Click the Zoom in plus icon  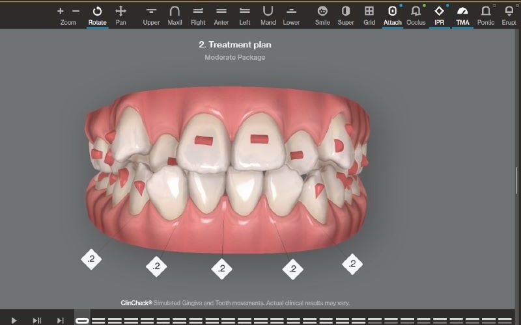(x=61, y=11)
